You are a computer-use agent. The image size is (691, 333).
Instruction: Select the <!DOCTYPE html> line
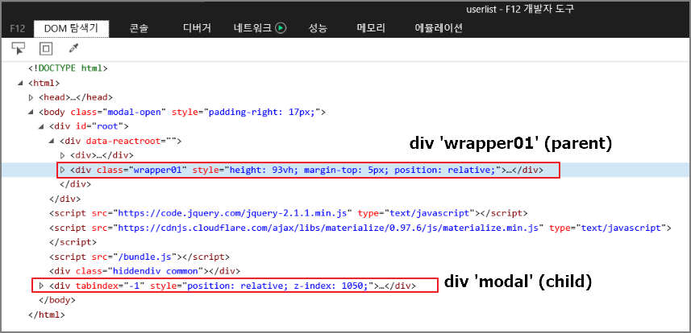point(68,68)
